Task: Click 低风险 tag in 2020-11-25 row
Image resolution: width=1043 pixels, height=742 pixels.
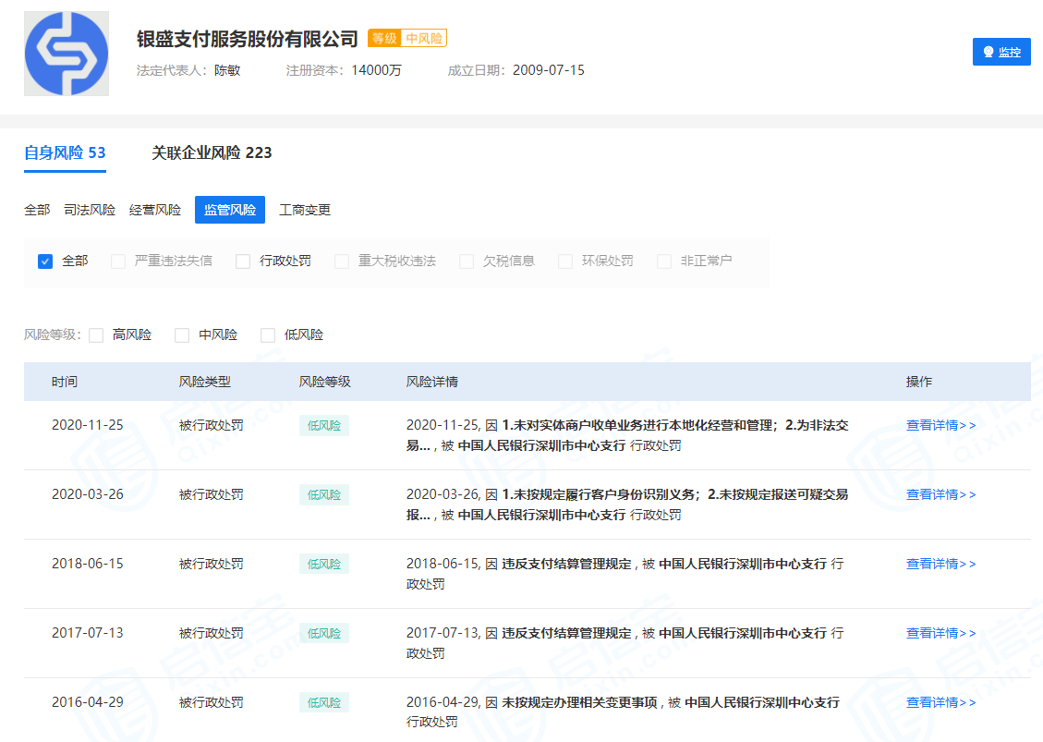Action: (324, 426)
